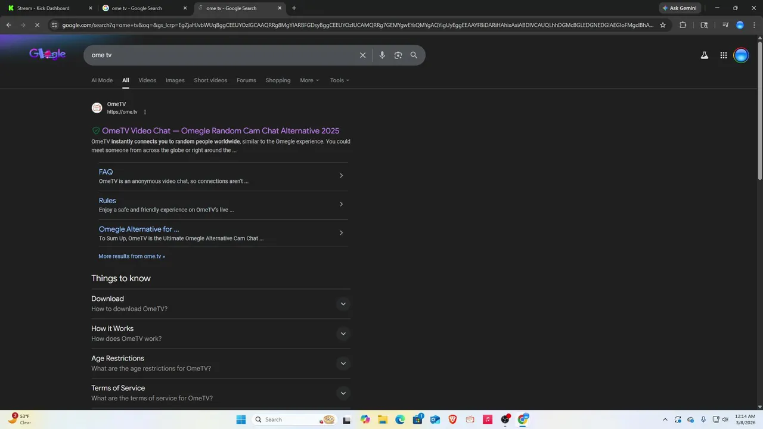This screenshot has width=763, height=429.
Task: Switch to the Stream - Kick Dashboard tab
Action: 50,8
